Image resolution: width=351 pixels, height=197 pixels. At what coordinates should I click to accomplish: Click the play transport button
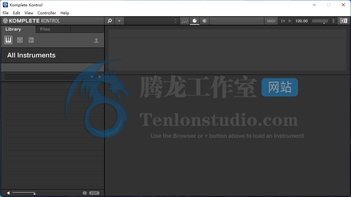pyautogui.click(x=290, y=21)
